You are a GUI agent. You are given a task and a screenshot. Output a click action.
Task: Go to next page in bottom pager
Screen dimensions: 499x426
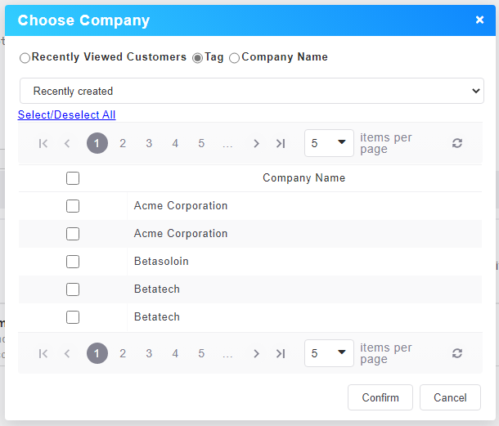click(x=256, y=354)
